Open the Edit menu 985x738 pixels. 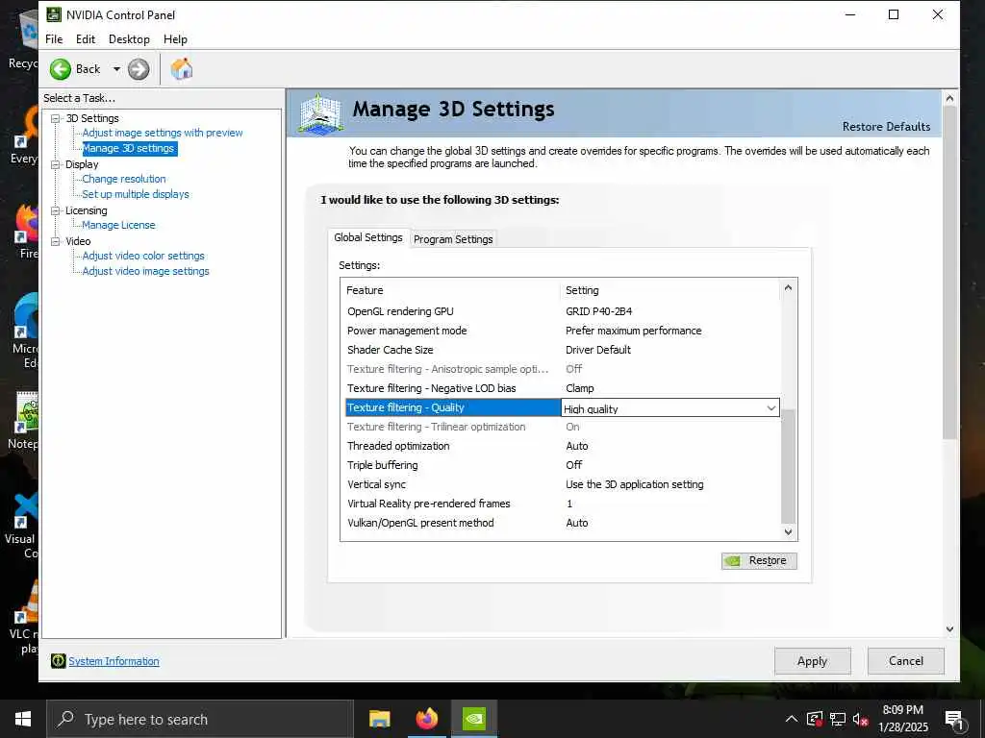86,38
